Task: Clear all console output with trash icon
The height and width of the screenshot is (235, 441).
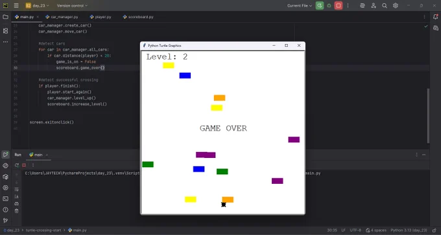Action: [17, 211]
